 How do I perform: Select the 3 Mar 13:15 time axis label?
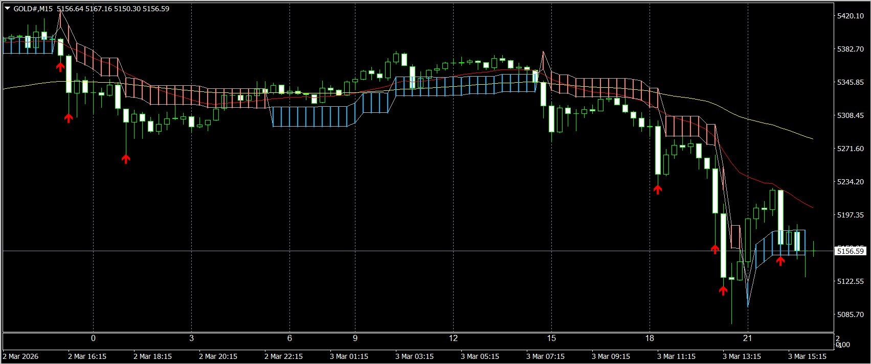pos(742,356)
